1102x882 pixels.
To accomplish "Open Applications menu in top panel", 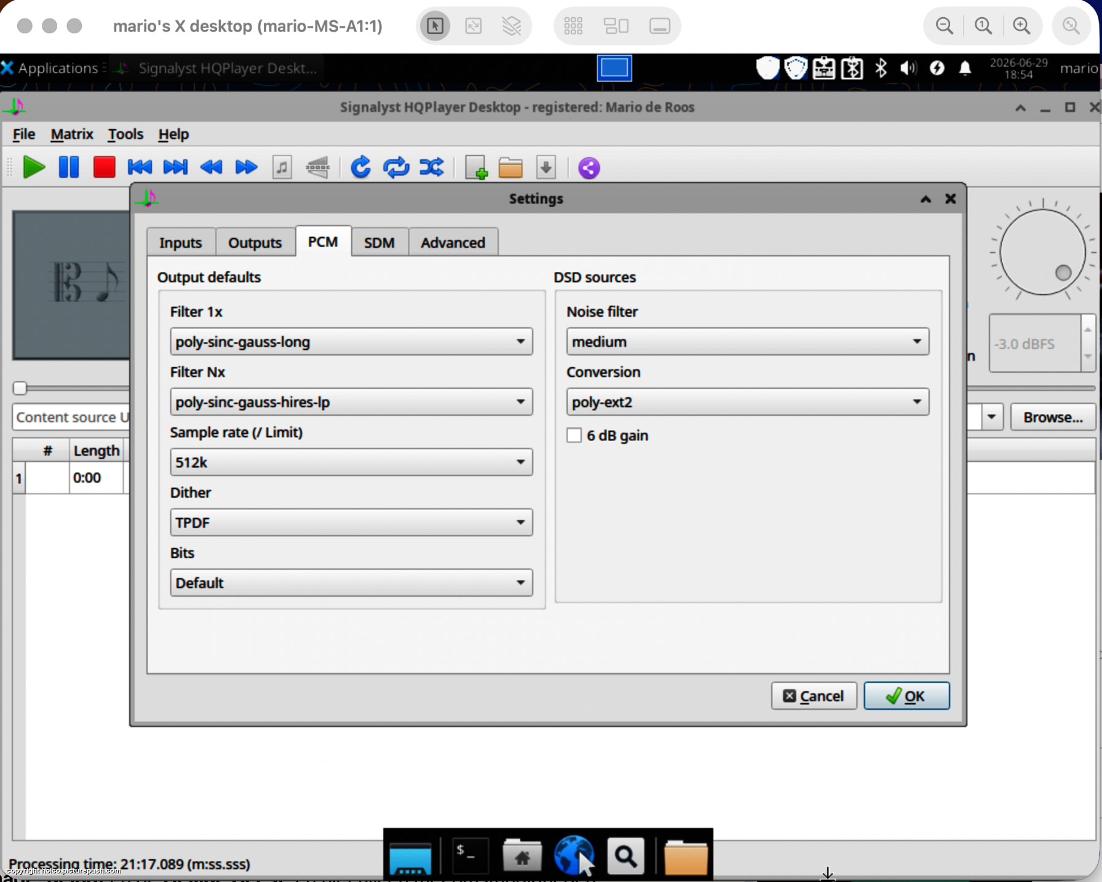I will 50,68.
